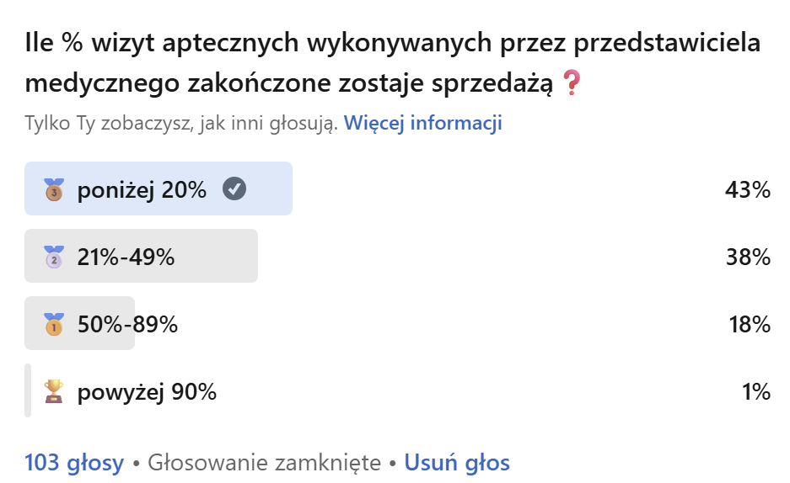Select the powyżej 90% option label
790x483 pixels.
tap(147, 392)
